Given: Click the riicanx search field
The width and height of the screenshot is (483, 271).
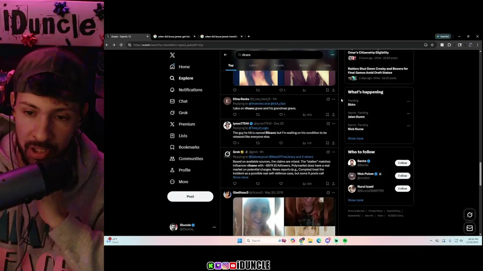Looking at the screenshot, I should pyautogui.click(x=279, y=55).
